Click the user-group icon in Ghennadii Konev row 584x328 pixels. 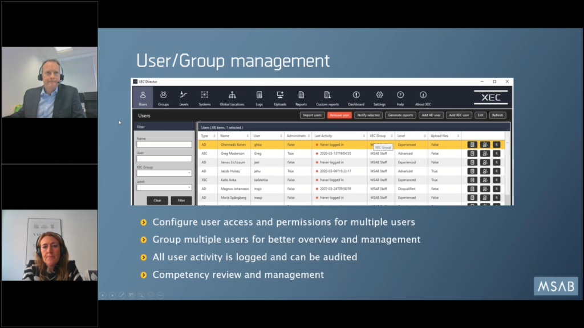point(485,145)
